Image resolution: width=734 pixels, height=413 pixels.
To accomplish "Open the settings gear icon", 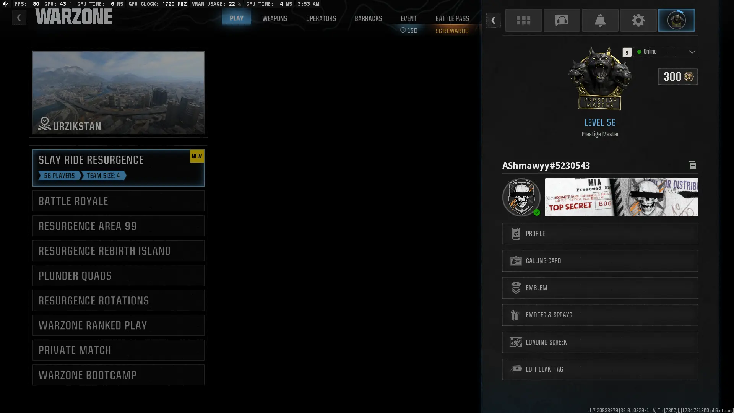I will 638,20.
